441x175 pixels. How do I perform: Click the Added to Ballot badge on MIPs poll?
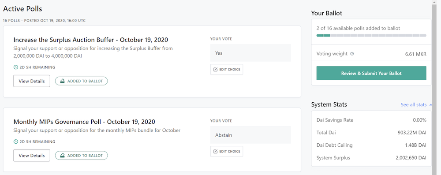coord(81,155)
